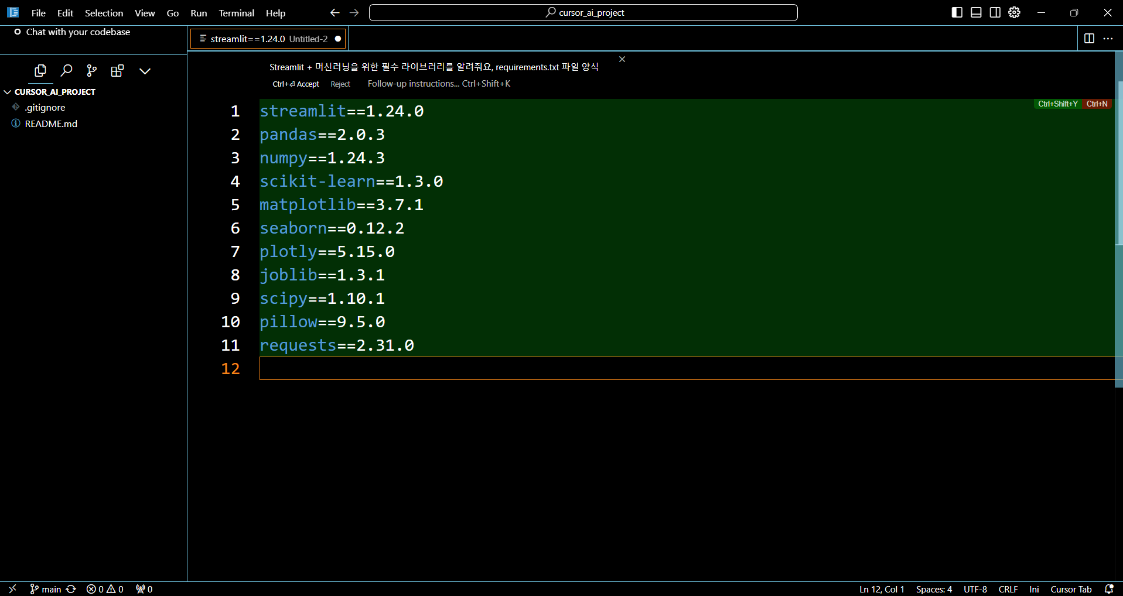Open the Terminal menu
Screen dimensions: 1123x596
point(237,13)
